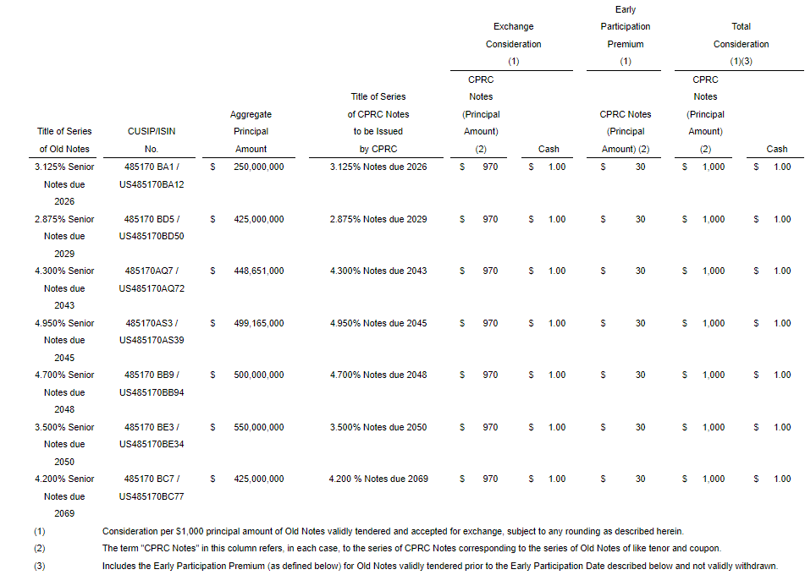Screen dimensions: 805x586
Task: Click the 'Early' header text
Action: (626, 9)
